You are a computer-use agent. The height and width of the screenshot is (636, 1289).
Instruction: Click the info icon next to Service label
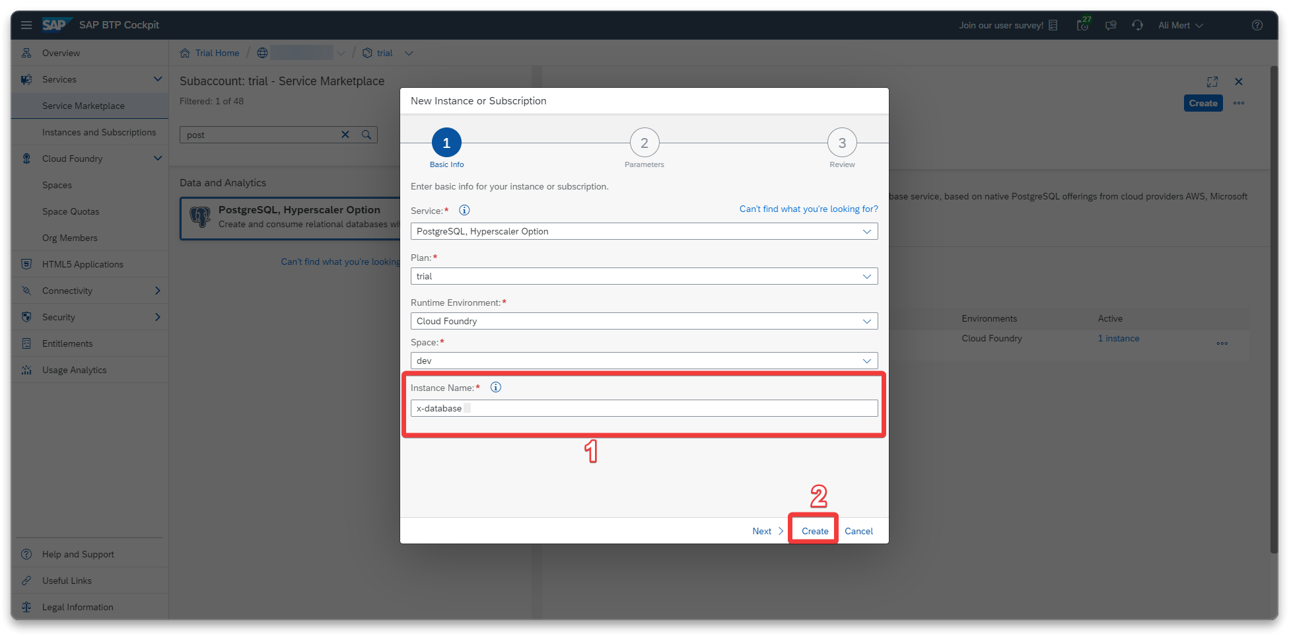point(464,210)
